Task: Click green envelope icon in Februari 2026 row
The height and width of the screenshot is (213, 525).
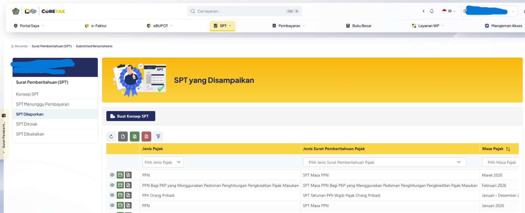Action: (120, 185)
